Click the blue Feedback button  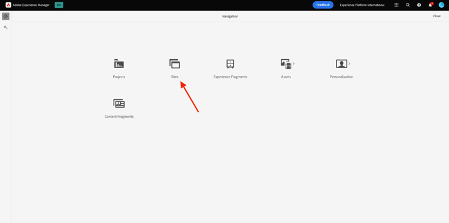pos(323,5)
